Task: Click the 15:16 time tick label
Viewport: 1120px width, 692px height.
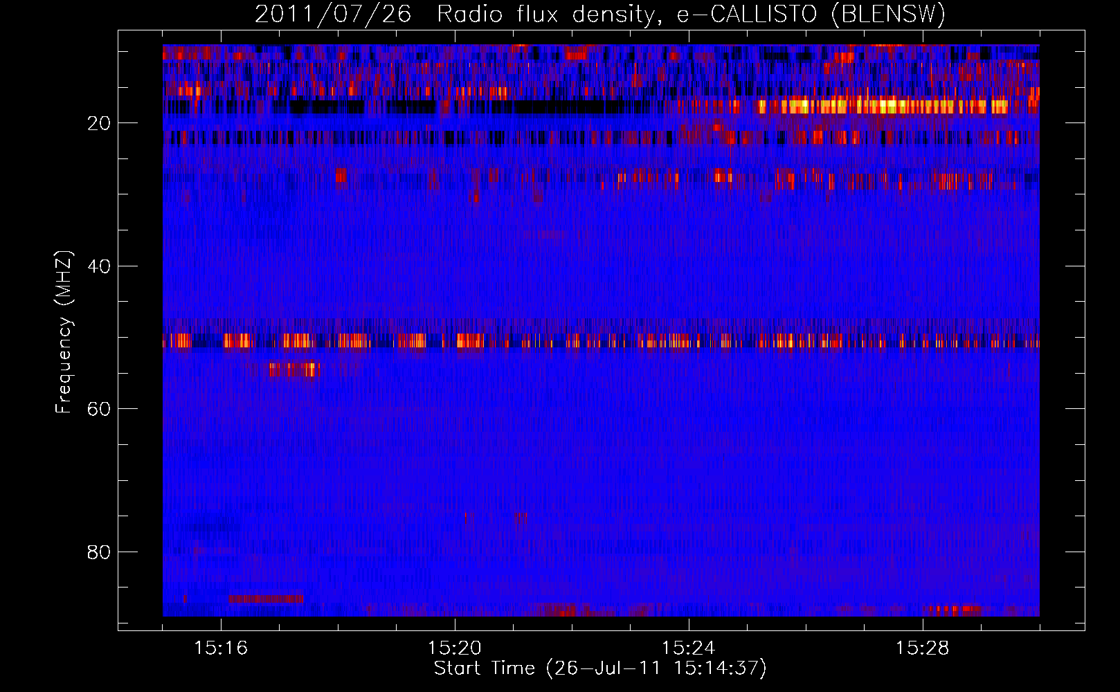Action: (221, 648)
